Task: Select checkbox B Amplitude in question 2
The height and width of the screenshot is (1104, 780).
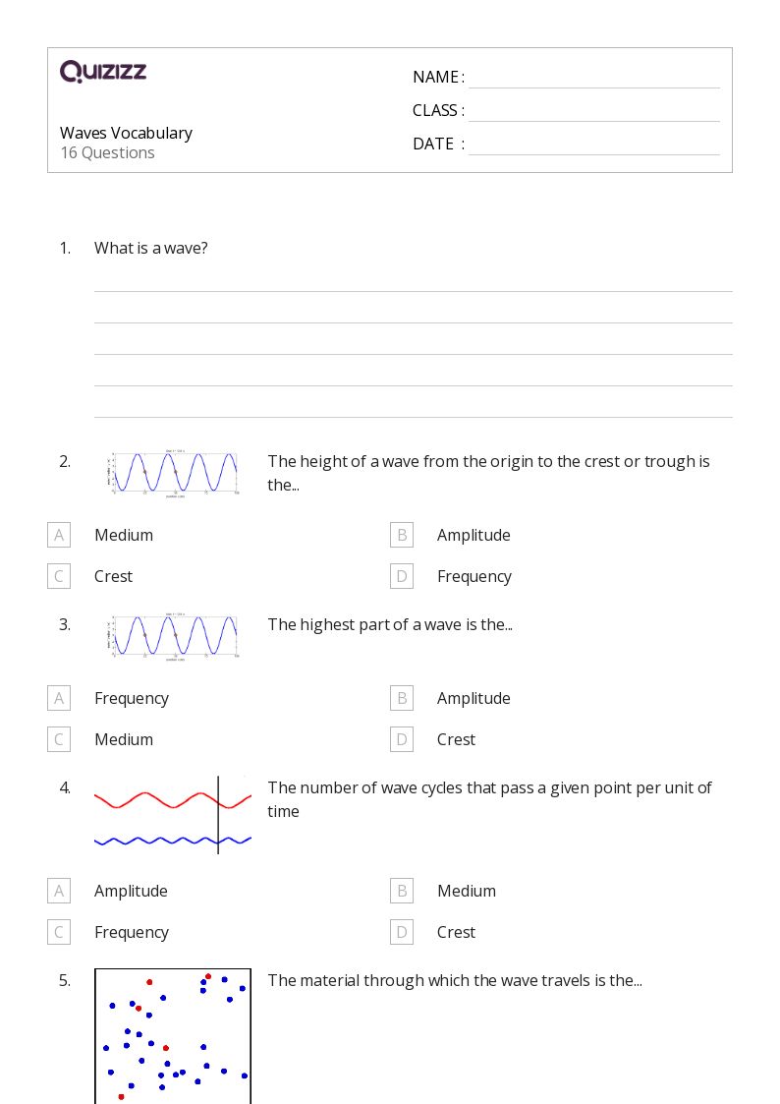Action: [x=402, y=535]
